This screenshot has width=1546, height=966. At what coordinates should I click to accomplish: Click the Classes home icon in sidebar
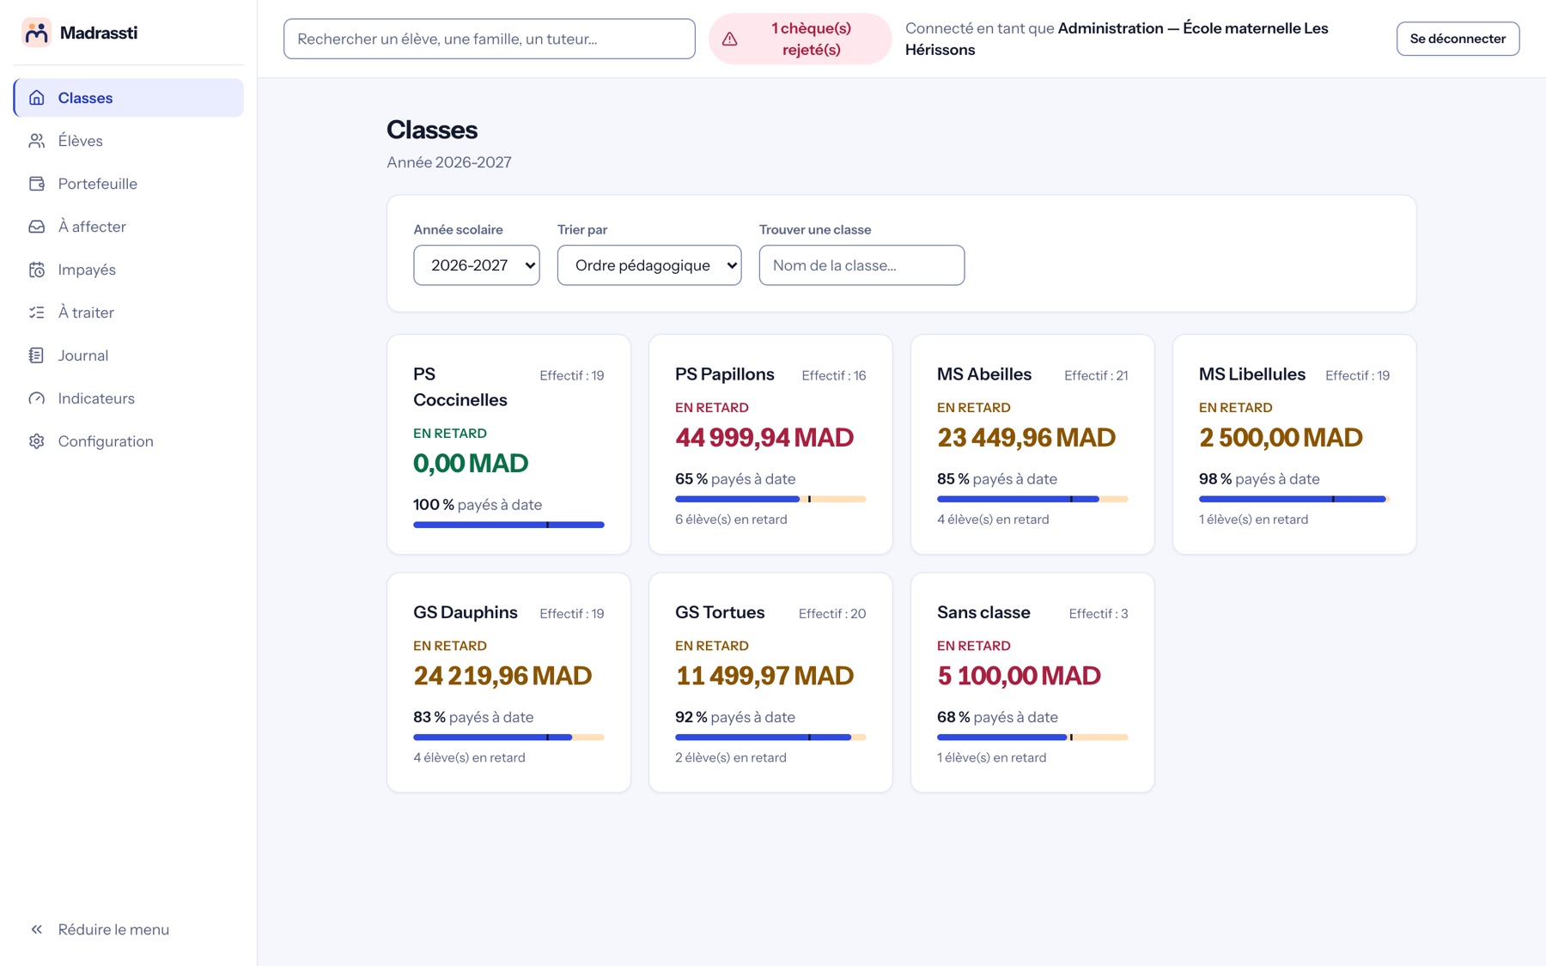pyautogui.click(x=37, y=98)
